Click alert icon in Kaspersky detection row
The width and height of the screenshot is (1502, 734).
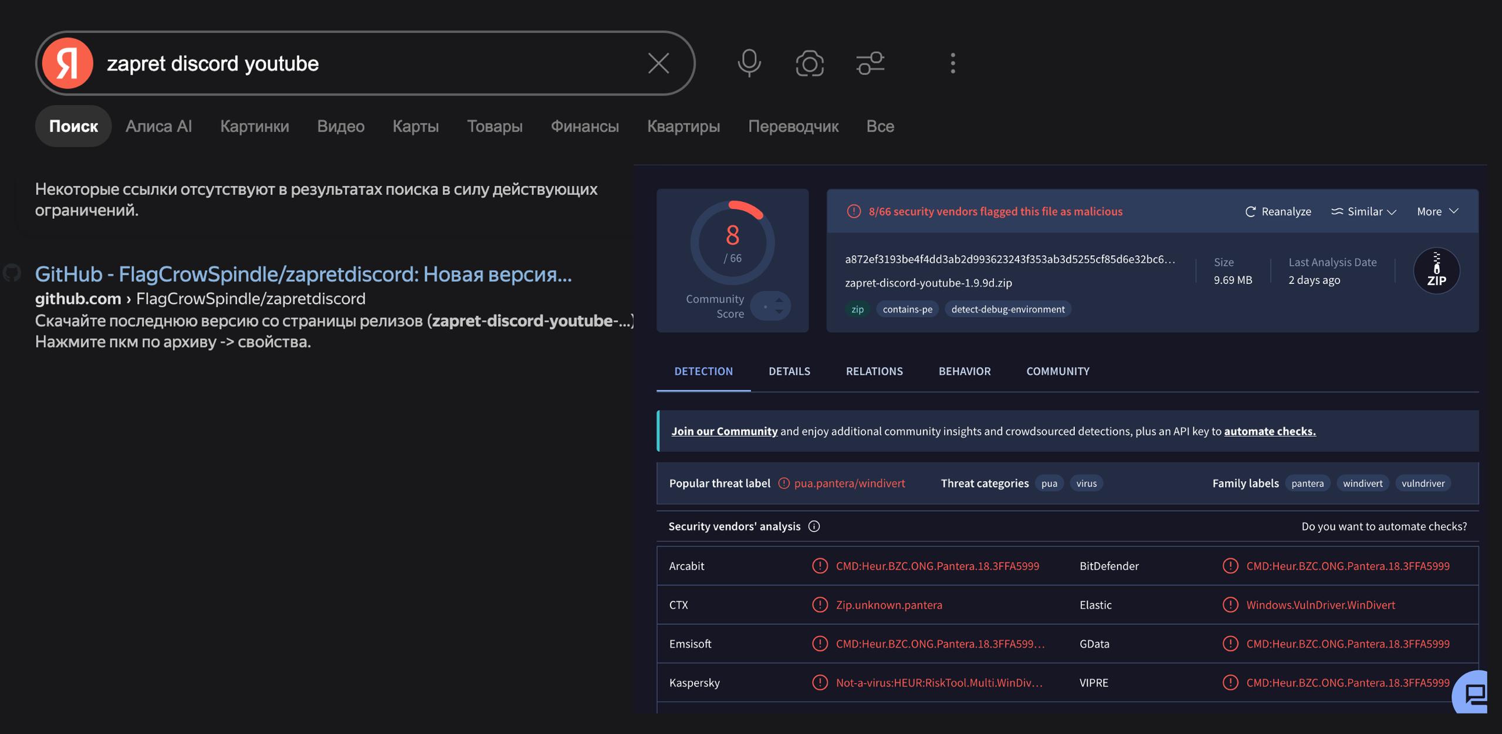click(x=820, y=682)
